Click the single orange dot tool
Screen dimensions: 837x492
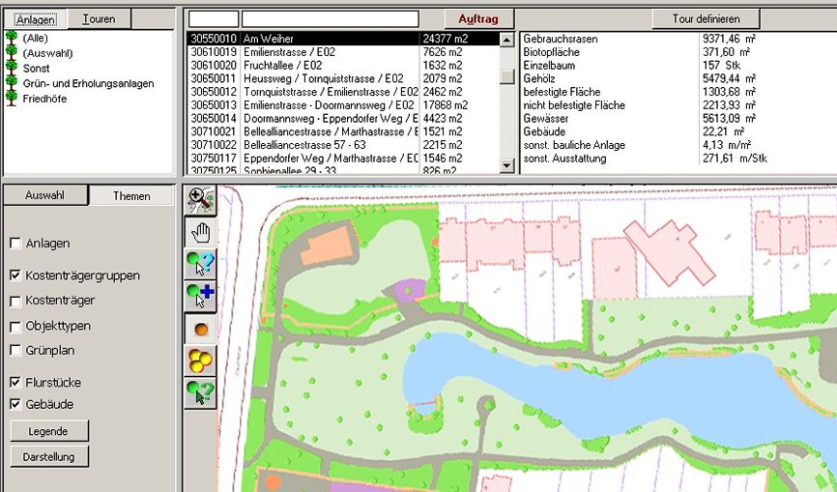pos(200,329)
